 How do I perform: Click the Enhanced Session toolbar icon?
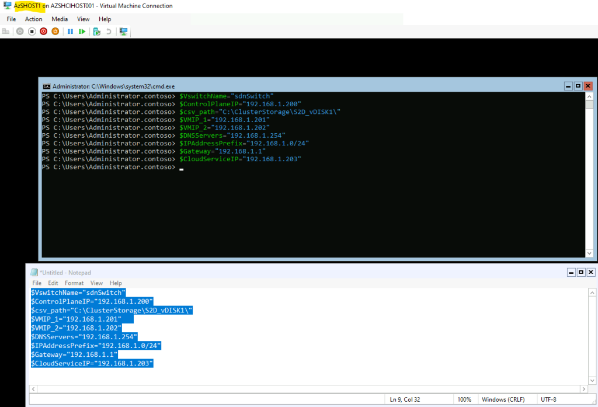pos(124,32)
